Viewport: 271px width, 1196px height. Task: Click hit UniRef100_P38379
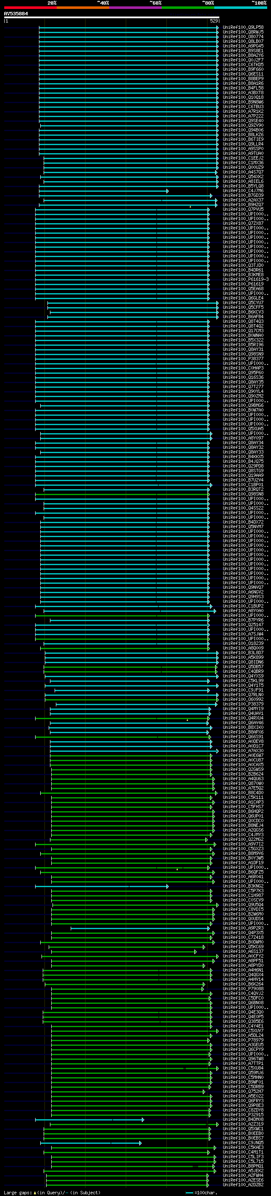tap(243, 704)
